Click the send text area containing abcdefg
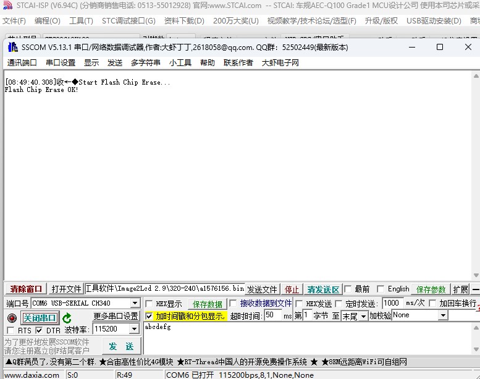 click(x=308, y=338)
